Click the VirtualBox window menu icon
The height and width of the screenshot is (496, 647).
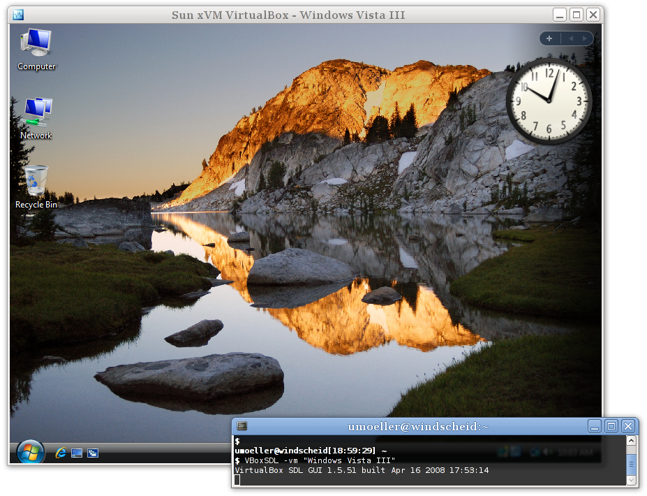point(18,15)
